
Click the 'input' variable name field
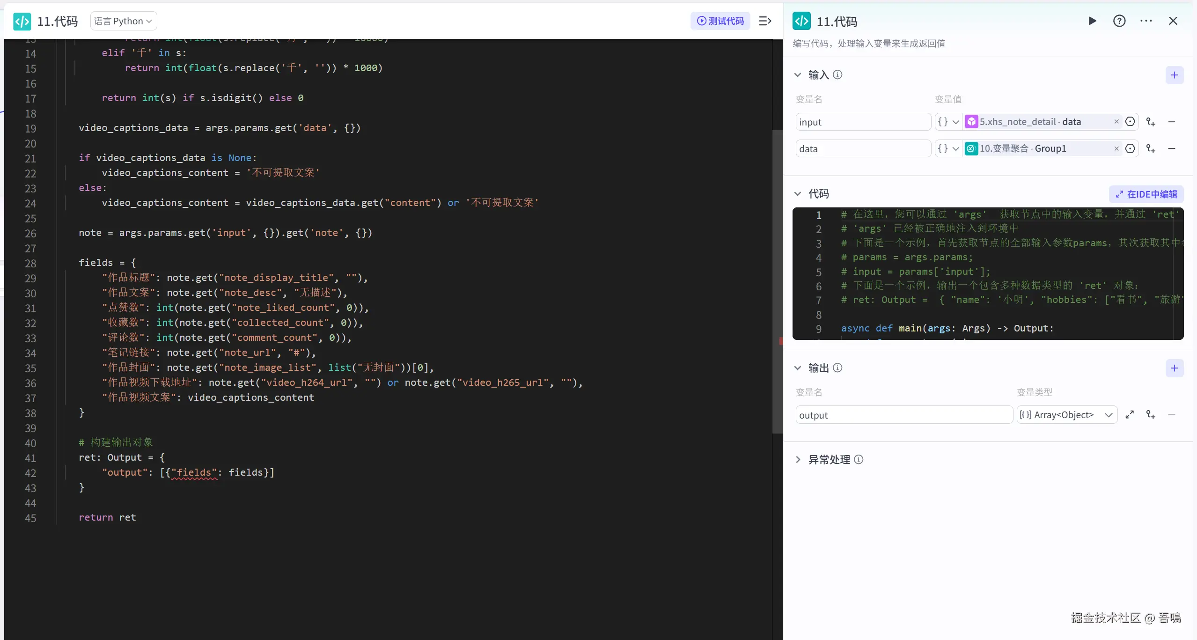click(x=863, y=122)
